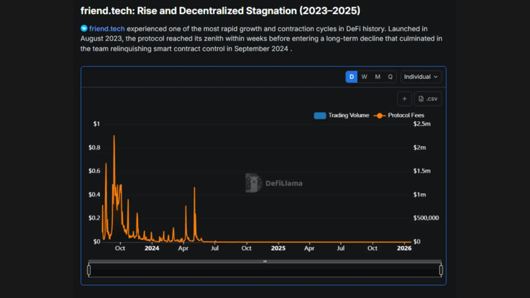Click the 2025 axis label on timeline
This screenshot has width=530, height=298.
pyautogui.click(x=278, y=248)
